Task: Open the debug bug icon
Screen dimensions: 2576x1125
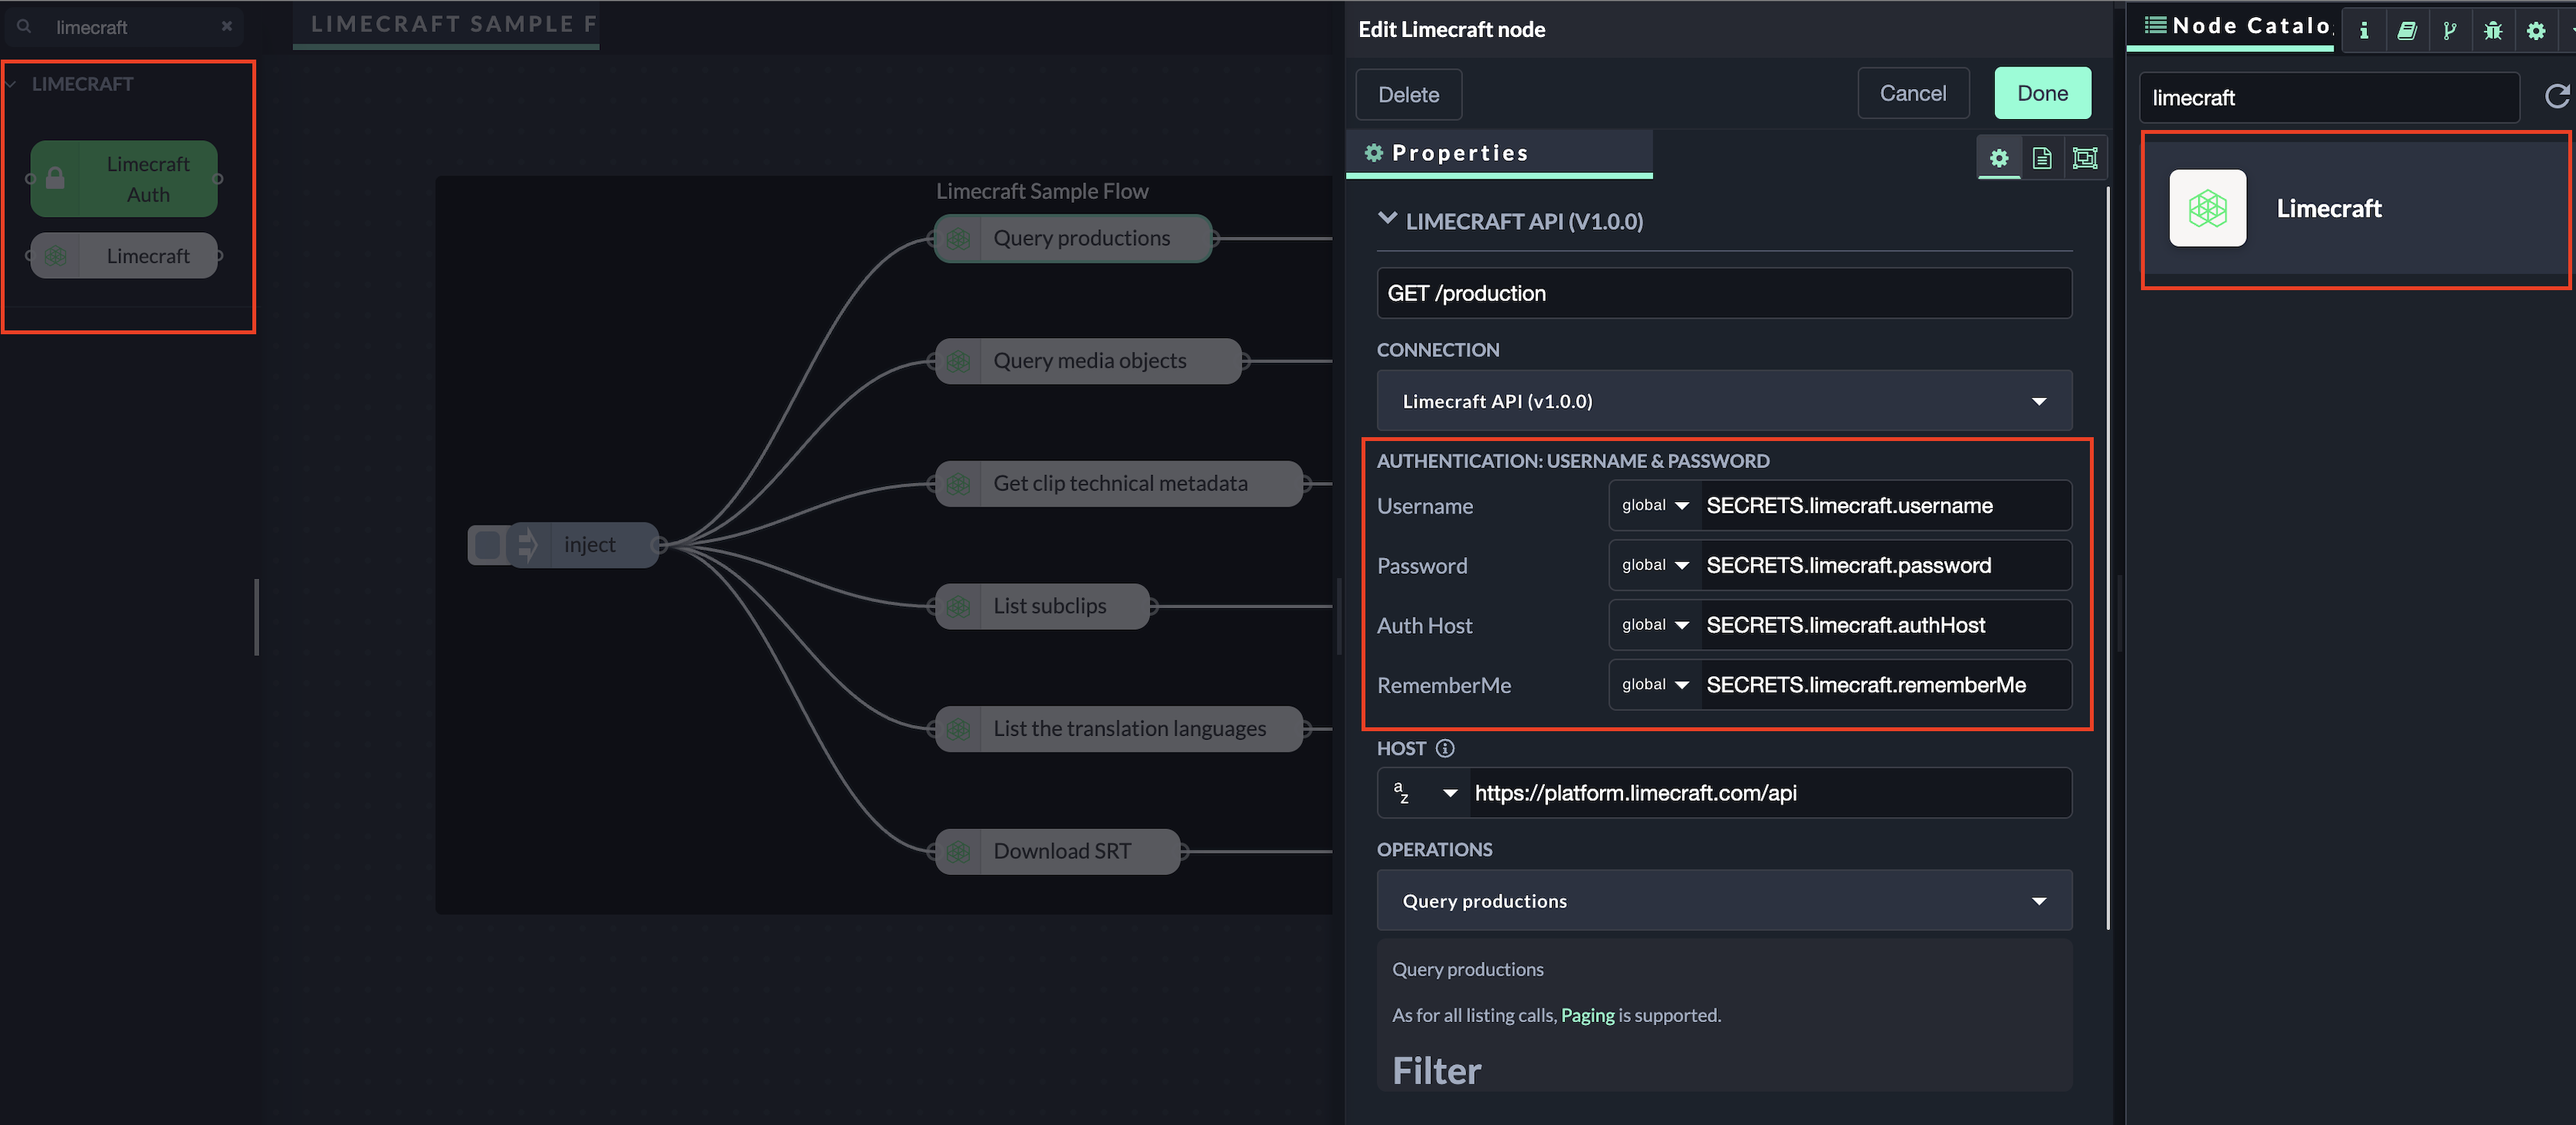Action: point(2493,30)
